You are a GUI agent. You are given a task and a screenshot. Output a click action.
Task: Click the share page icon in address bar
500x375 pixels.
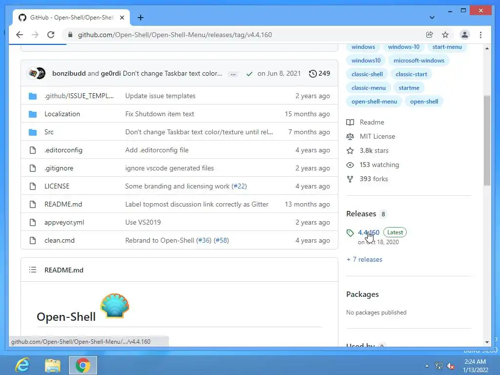tap(430, 35)
